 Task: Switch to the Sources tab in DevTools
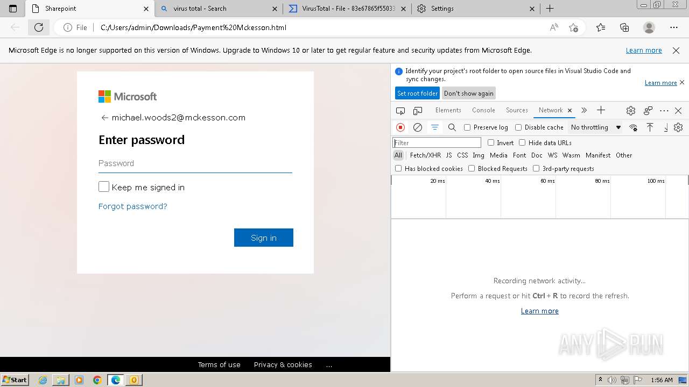[x=517, y=110]
